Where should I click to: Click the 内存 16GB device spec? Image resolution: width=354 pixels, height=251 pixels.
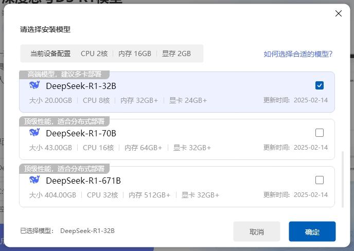pyautogui.click(x=135, y=53)
